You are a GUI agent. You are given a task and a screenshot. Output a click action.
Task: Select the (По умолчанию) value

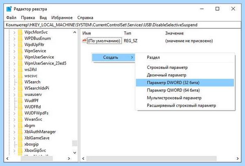104,41
